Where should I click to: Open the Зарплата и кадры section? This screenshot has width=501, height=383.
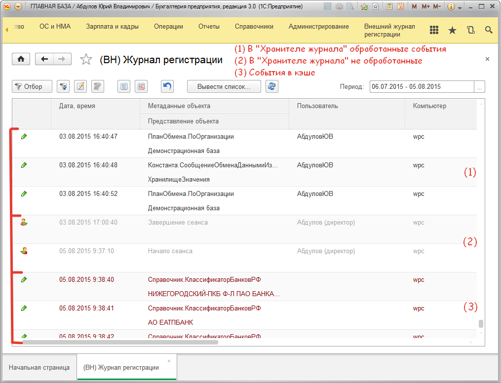point(112,27)
